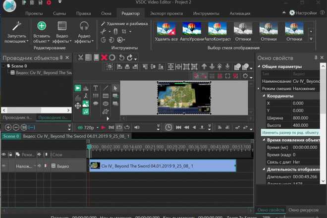This screenshot has width=327, height=218.
Task: Click the move layer up arrow icon
Action: (204, 67)
